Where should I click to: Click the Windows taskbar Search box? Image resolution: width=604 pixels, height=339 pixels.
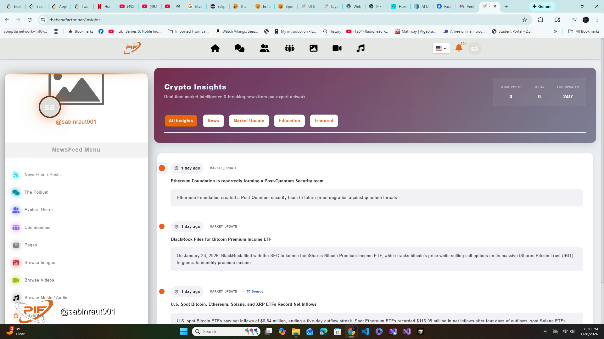coord(226,331)
